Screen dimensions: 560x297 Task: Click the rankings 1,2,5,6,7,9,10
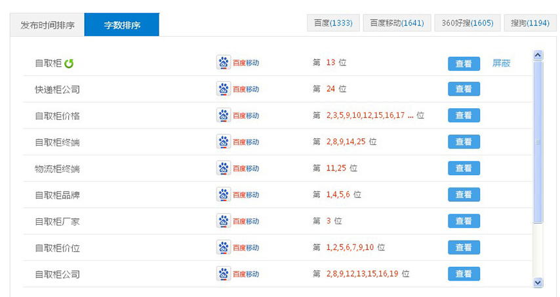pyautogui.click(x=350, y=247)
